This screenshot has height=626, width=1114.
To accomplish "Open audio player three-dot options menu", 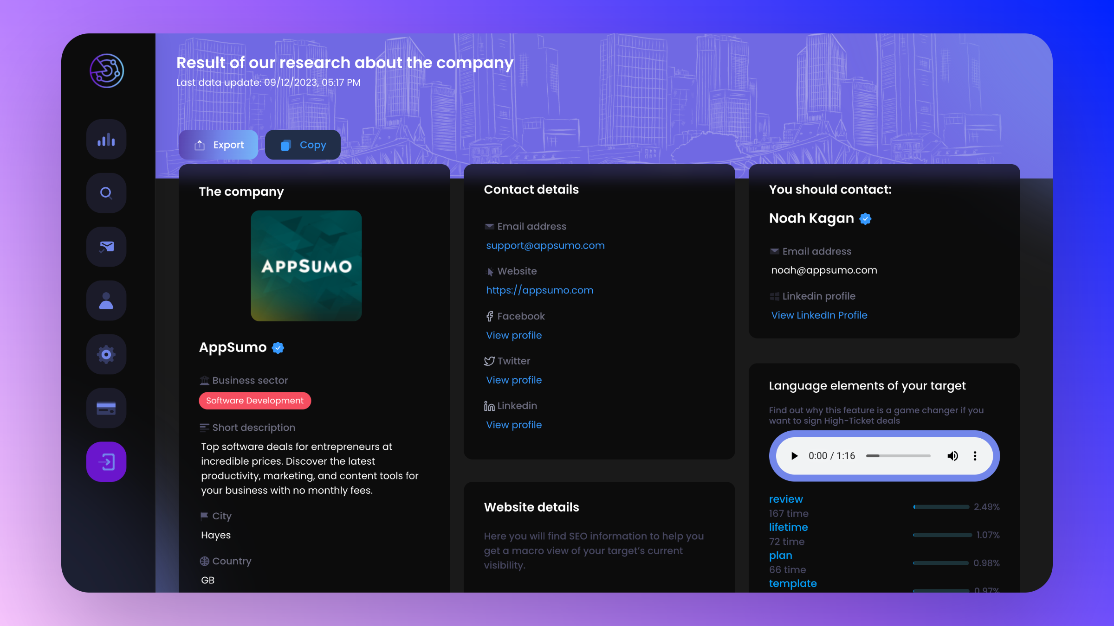I will tap(975, 456).
